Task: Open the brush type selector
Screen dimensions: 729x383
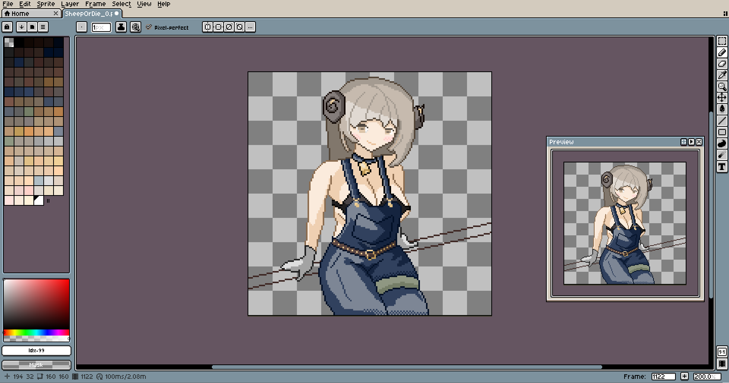Action: 82,27
